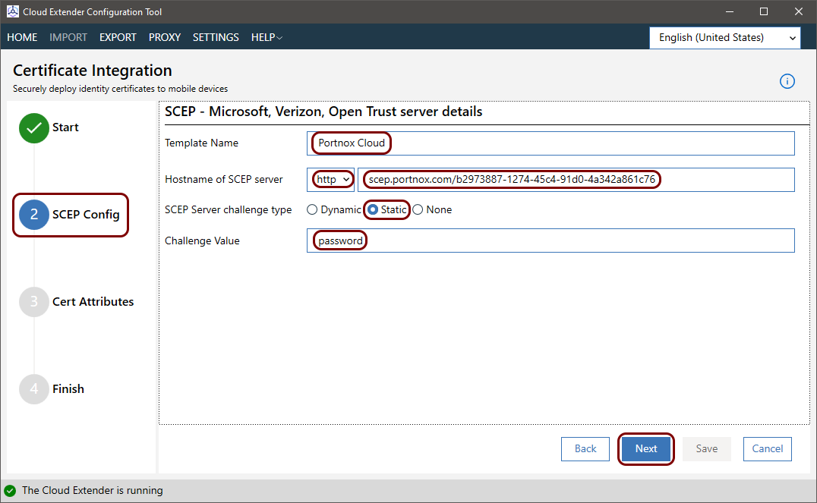Expand the English (United States) language selector
Screen dimensions: 817x503
click(x=724, y=37)
